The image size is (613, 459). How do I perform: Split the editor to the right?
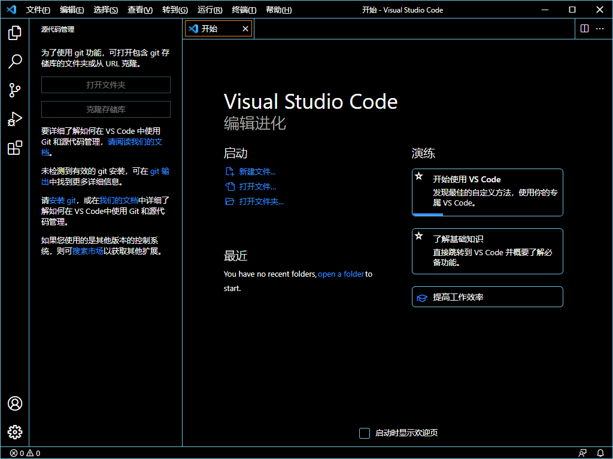[x=584, y=29]
